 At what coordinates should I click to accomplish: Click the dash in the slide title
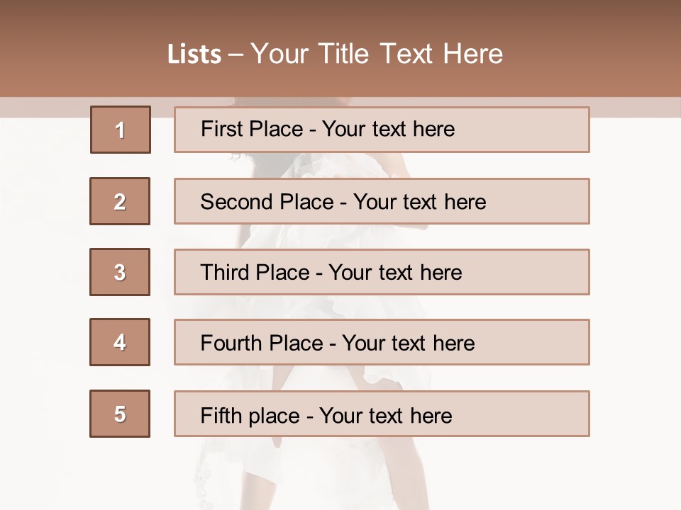pos(236,55)
